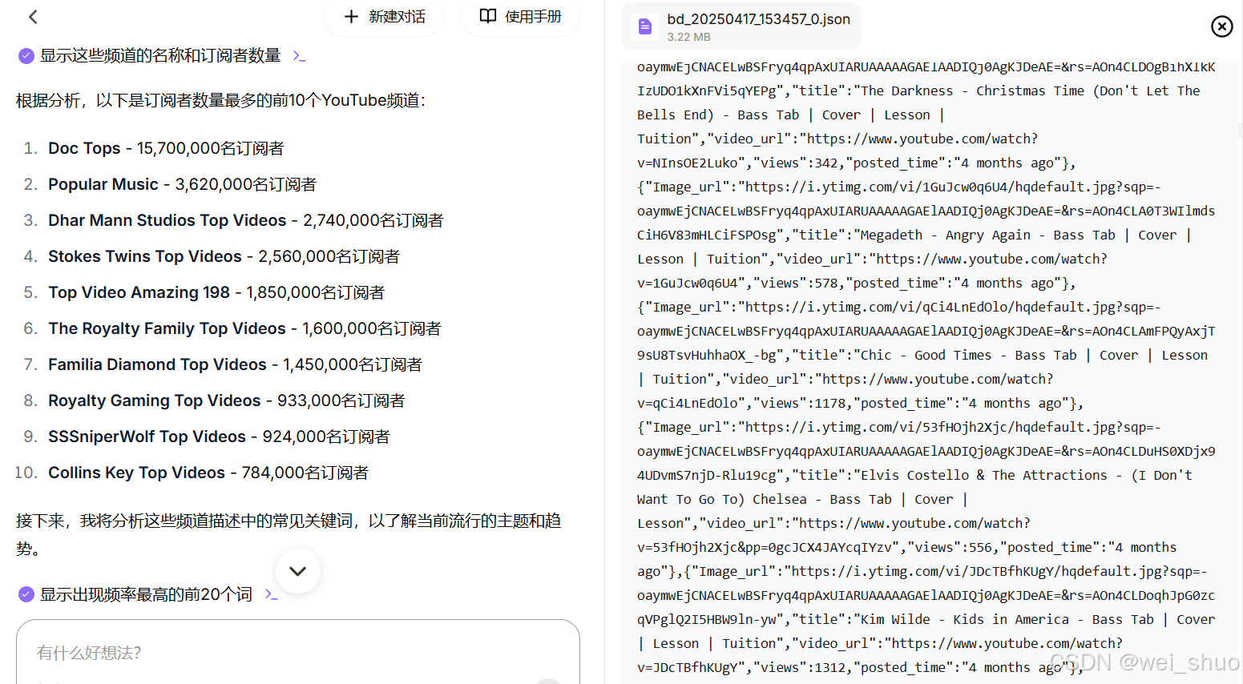Click the round scroll-to-bottom chevron button
Image resolution: width=1243 pixels, height=684 pixels.
point(298,571)
